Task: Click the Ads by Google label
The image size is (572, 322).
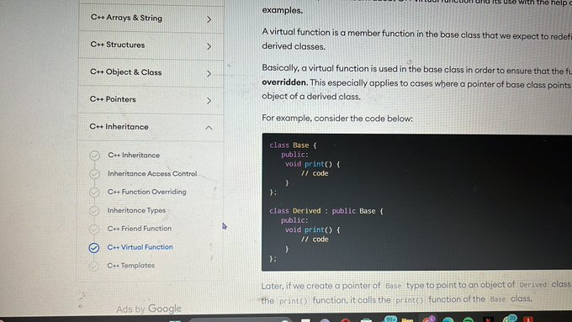Action: click(149, 309)
